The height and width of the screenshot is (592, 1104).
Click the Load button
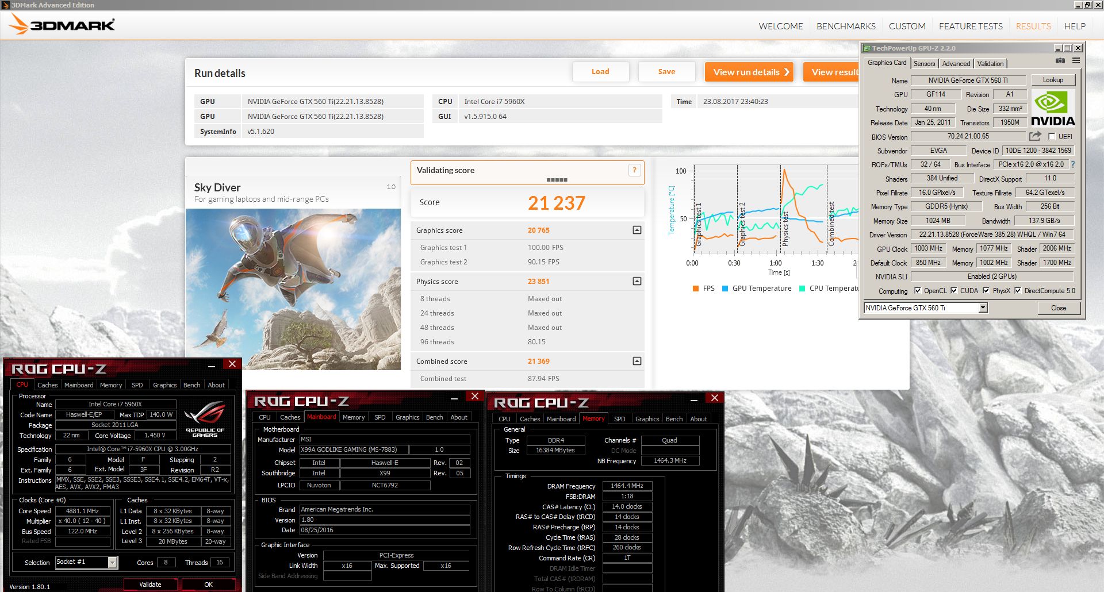point(600,72)
